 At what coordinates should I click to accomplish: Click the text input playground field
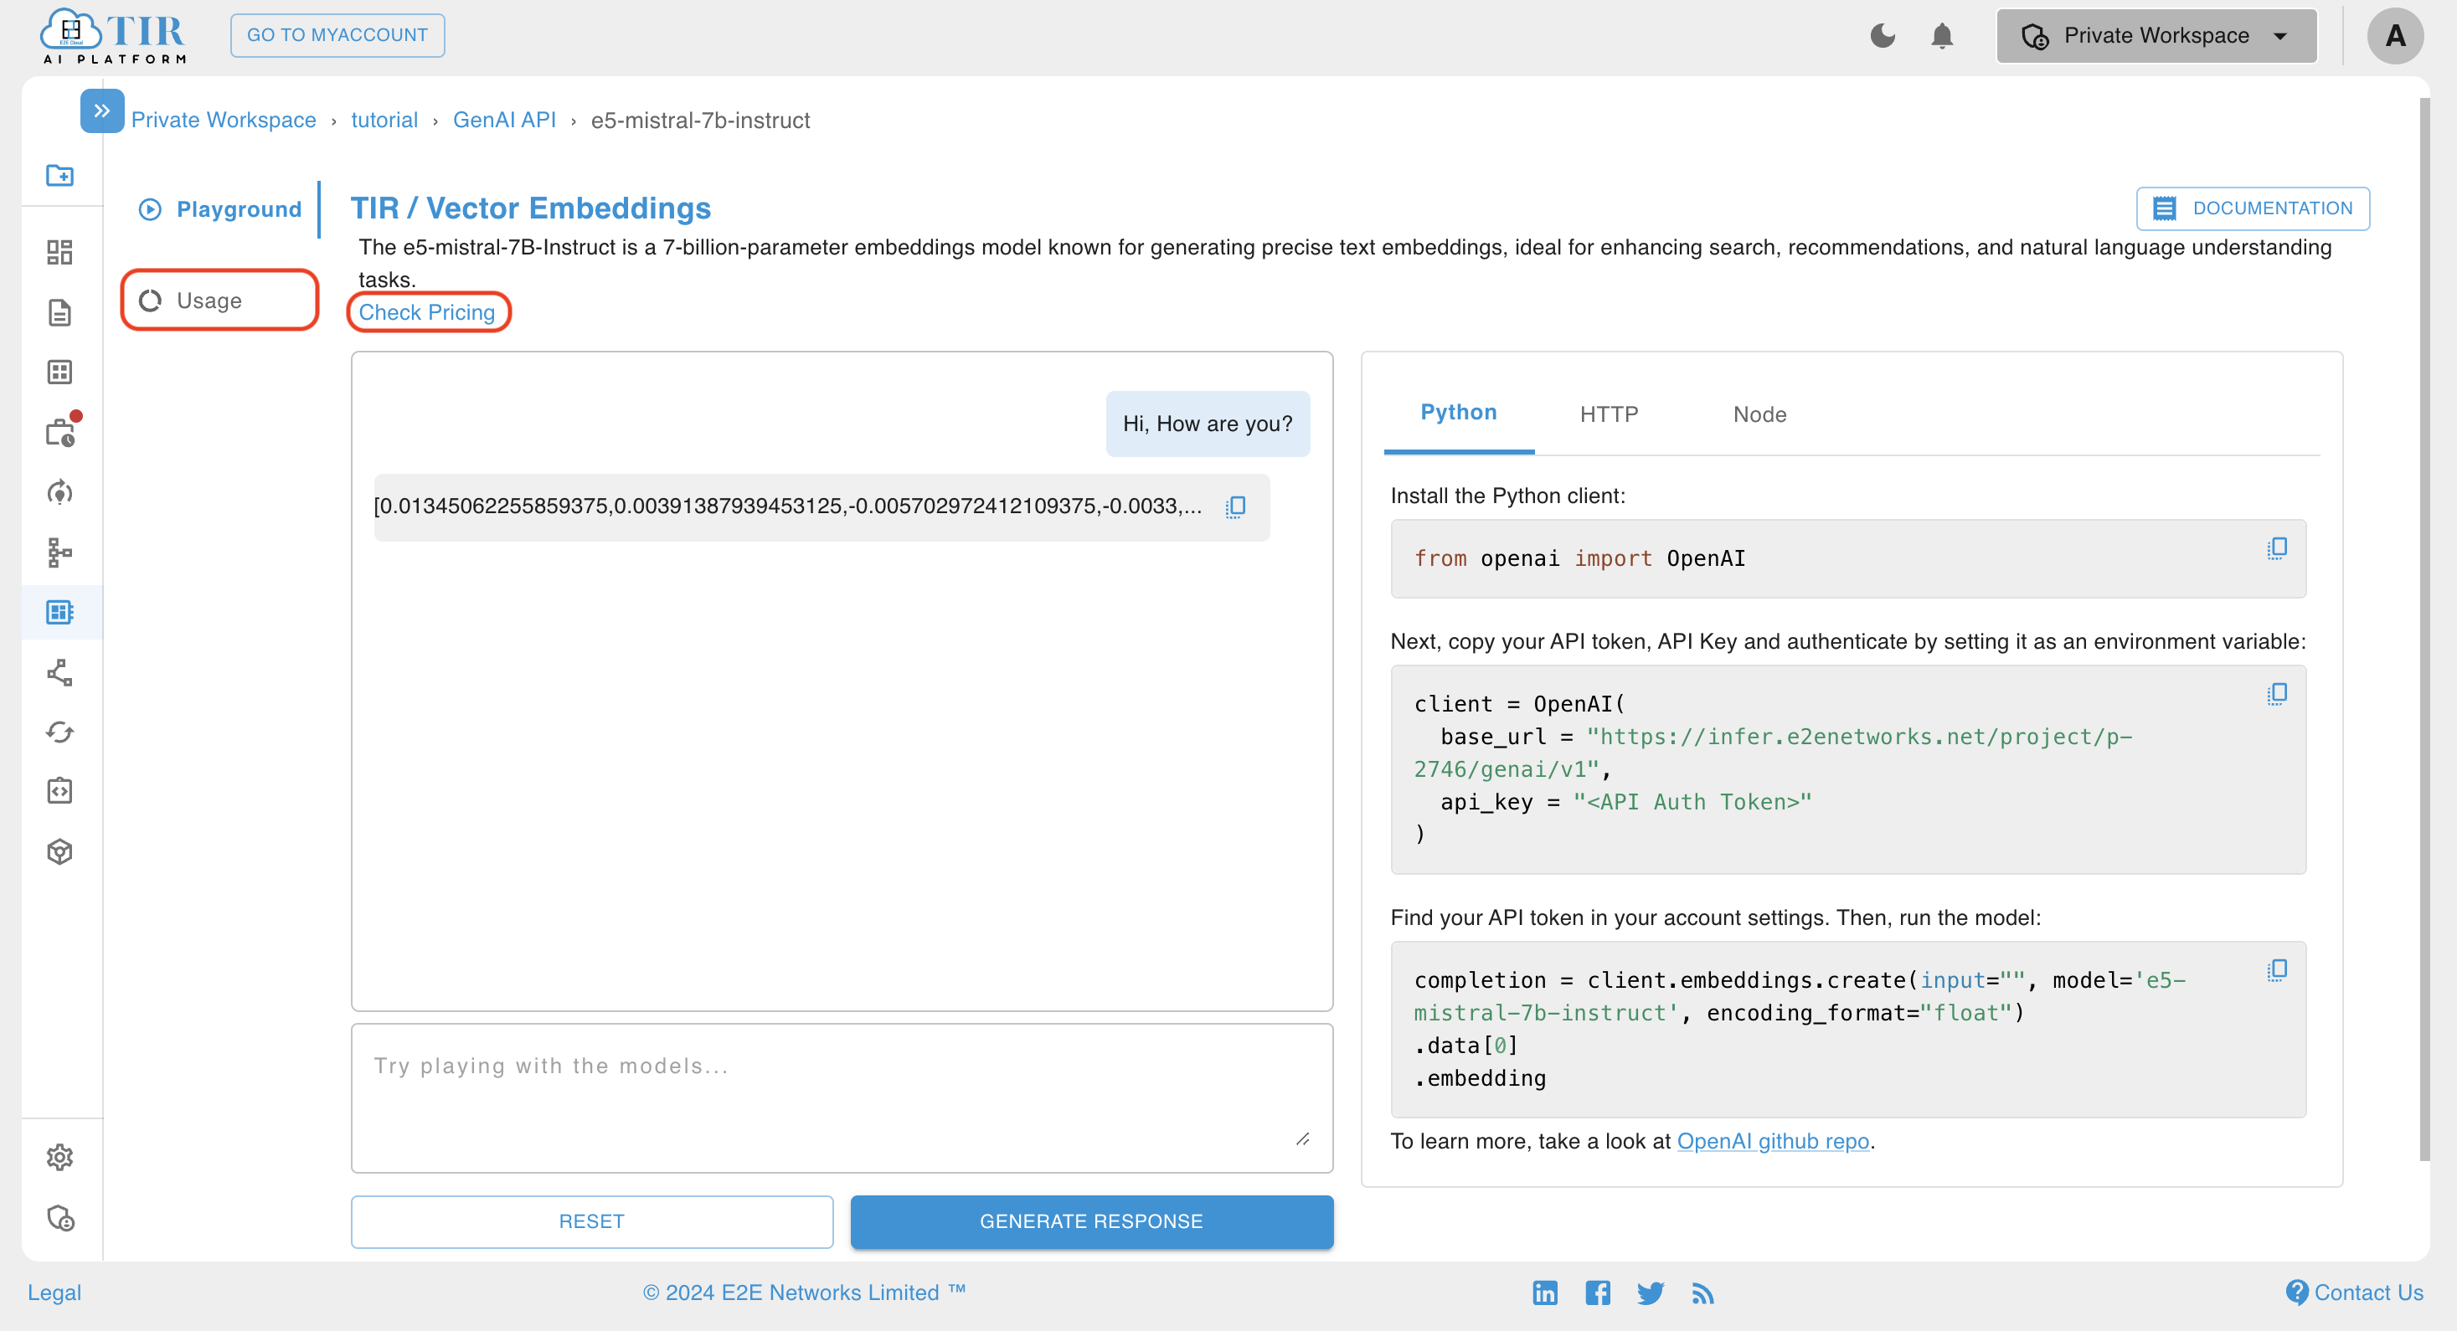[x=842, y=1097]
